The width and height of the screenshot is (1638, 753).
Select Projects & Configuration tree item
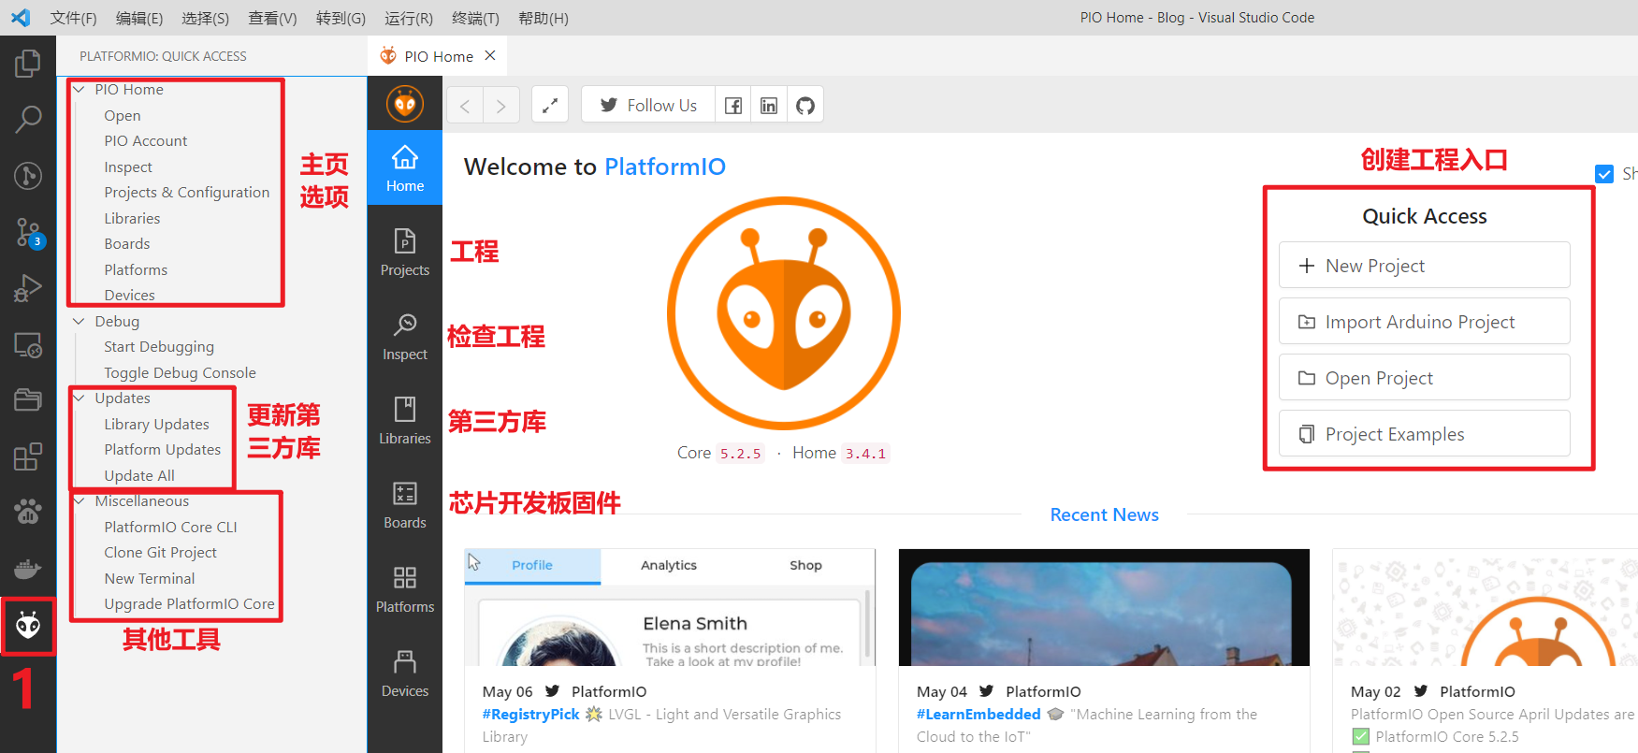187,193
